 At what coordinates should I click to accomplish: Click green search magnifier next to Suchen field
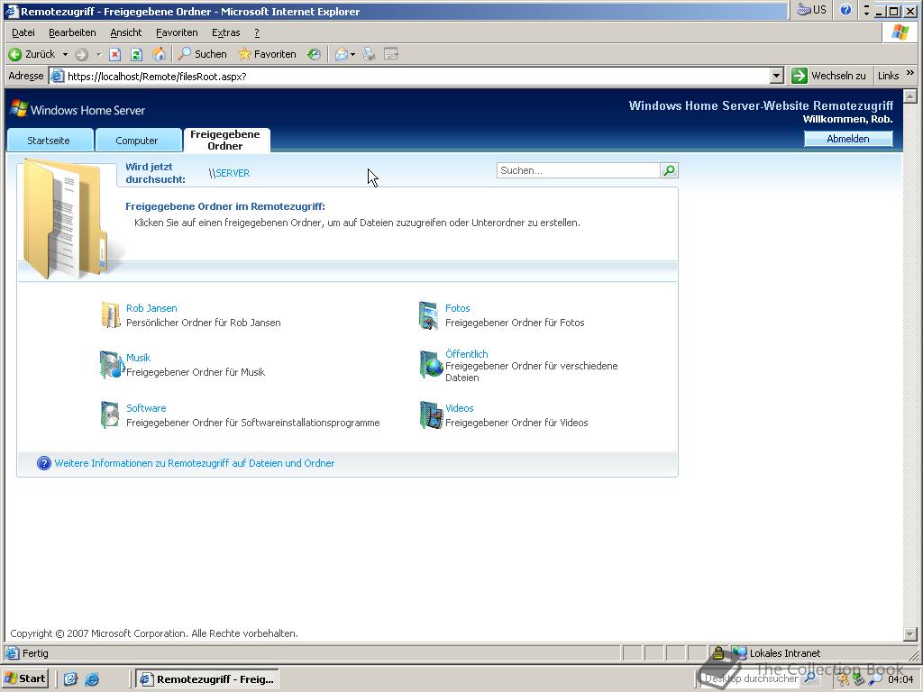[670, 170]
